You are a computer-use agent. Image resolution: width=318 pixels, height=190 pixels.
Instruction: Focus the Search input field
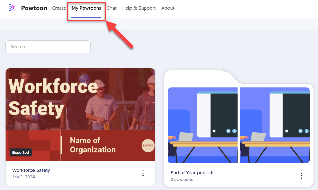point(48,47)
